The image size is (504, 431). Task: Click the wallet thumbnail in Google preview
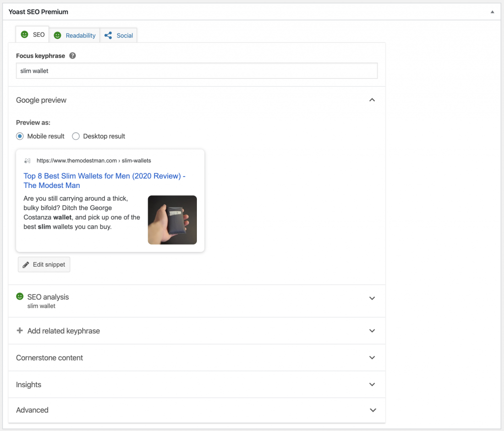point(172,220)
